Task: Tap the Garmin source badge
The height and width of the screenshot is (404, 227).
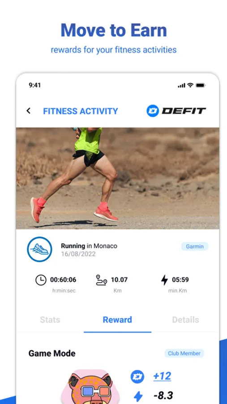Action: (x=195, y=246)
